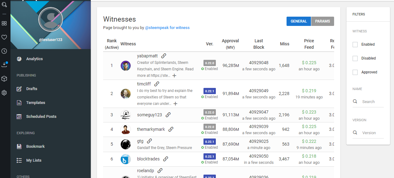This screenshot has height=178, width=394.
Task: Open the cube icon in the left rail
Action: coord(4,79)
